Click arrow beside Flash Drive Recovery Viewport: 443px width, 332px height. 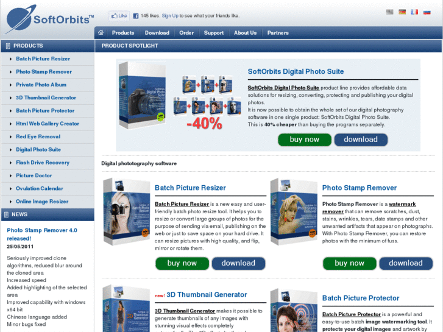10,163
